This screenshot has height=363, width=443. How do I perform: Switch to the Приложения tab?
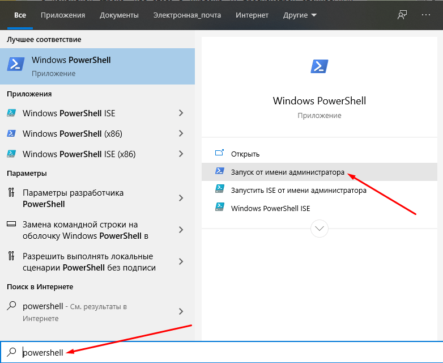pyautogui.click(x=63, y=15)
